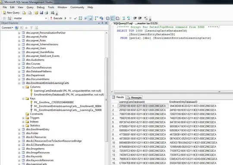Image resolution: width=233 pixels, height=165 pixels.
Task: Open the Debug menu
Action: click(x=41, y=7)
